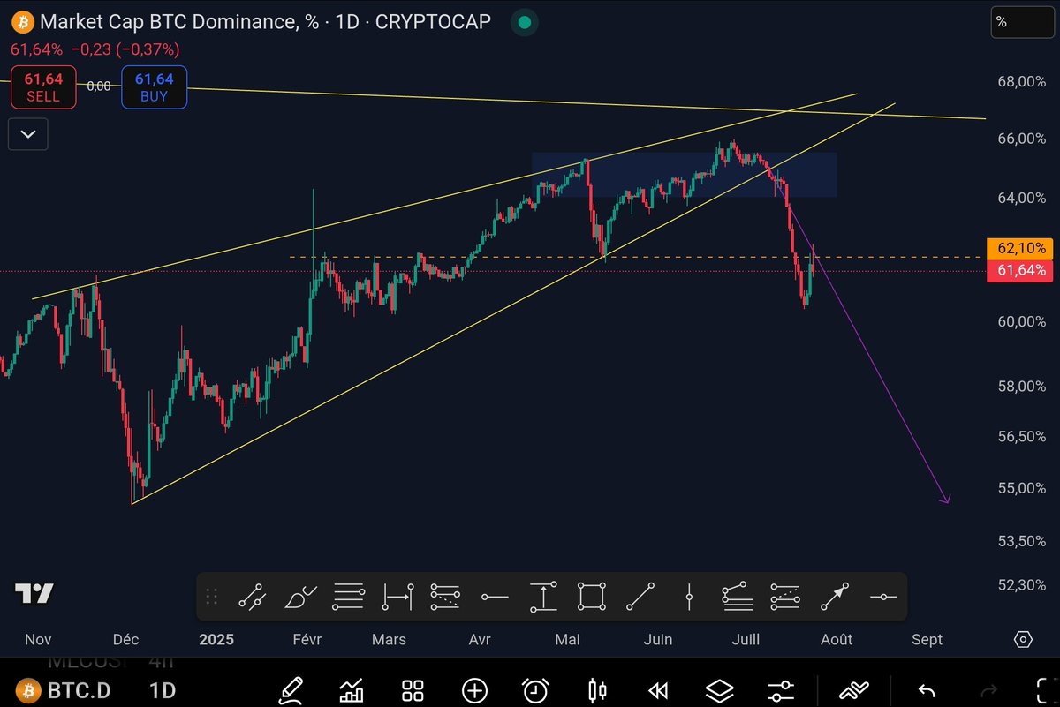Viewport: 1060px width, 707px height.
Task: Open the BTC.D symbol search
Action: click(65, 690)
